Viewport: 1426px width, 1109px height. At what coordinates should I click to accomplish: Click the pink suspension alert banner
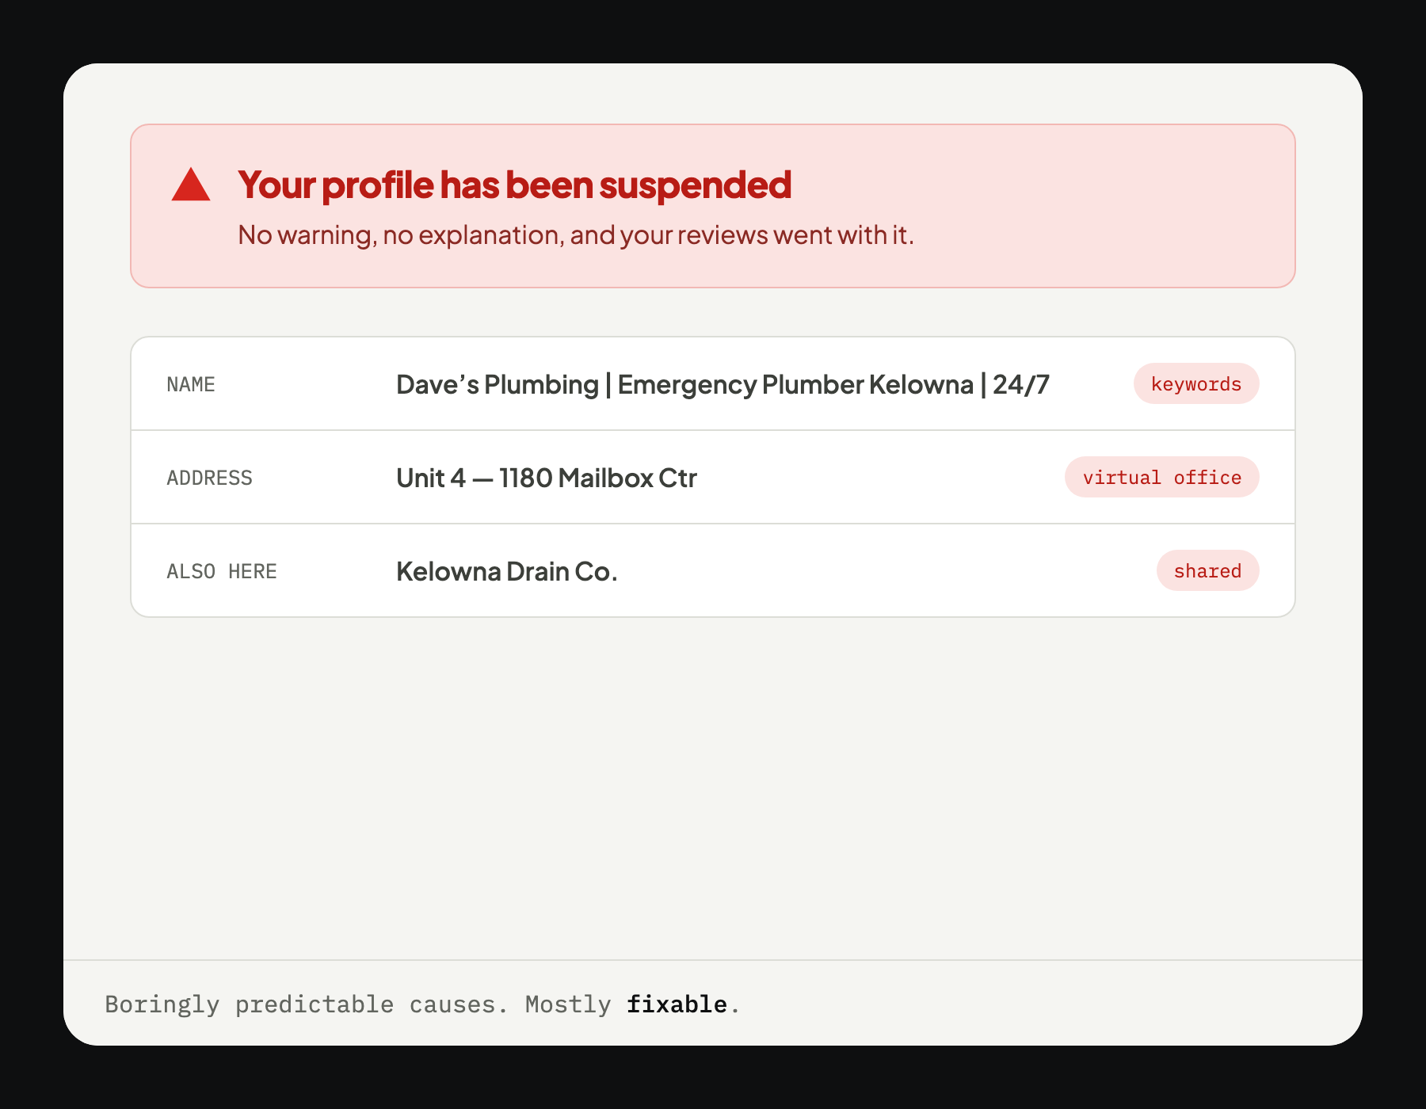(713, 206)
